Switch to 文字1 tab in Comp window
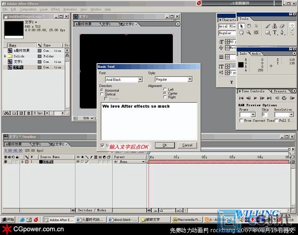 106,24
